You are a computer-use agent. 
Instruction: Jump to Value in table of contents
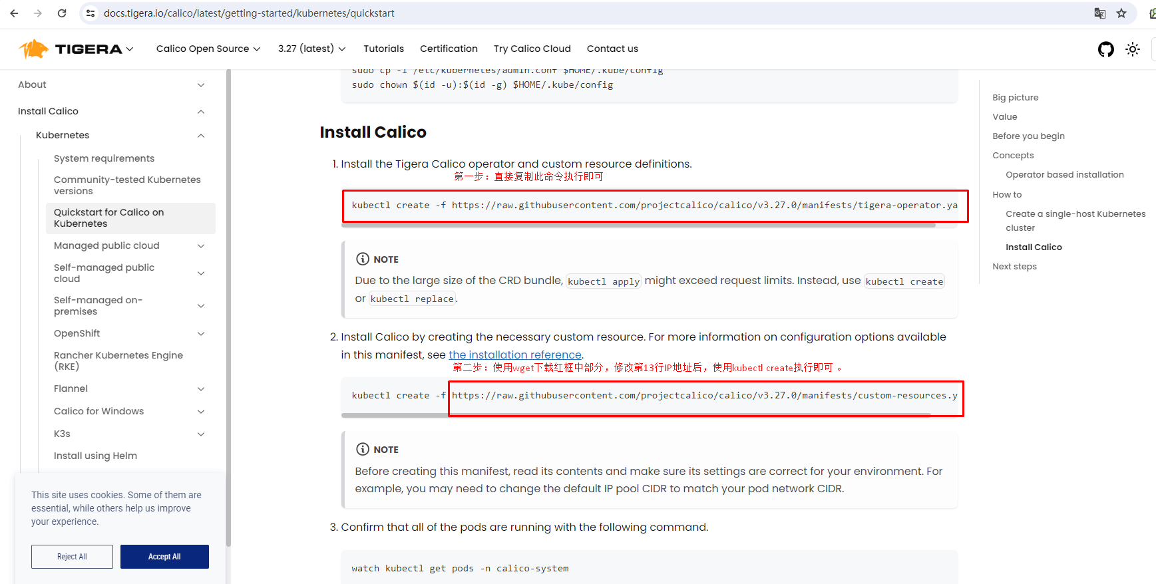click(1004, 116)
